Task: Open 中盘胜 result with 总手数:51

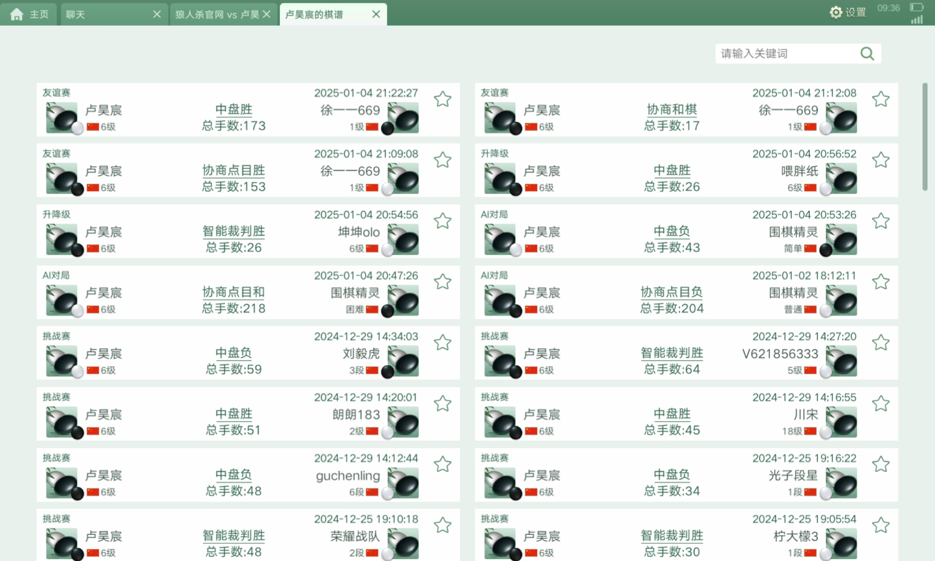Action: 234,414
